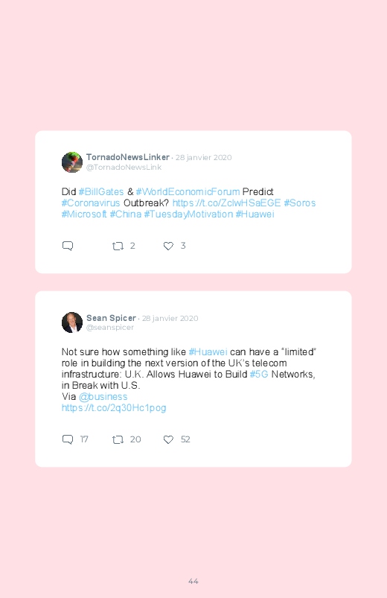Open the #Soros hashtag

(x=300, y=203)
